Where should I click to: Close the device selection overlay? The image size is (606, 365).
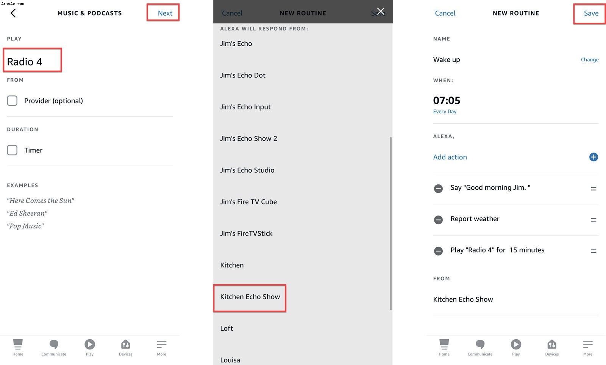(381, 11)
